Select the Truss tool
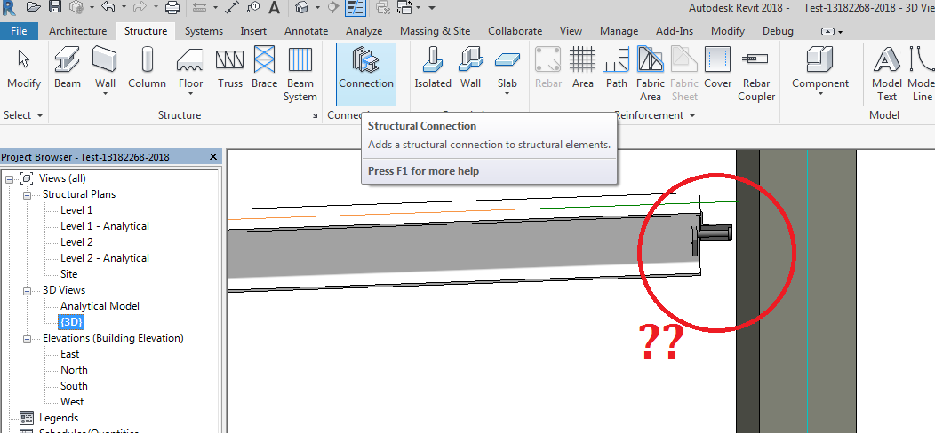935x433 pixels. pyautogui.click(x=229, y=68)
